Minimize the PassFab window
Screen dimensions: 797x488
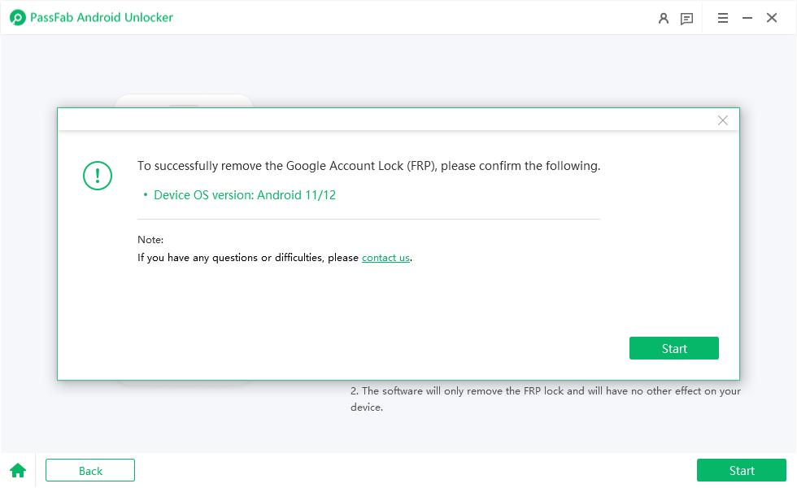(747, 18)
